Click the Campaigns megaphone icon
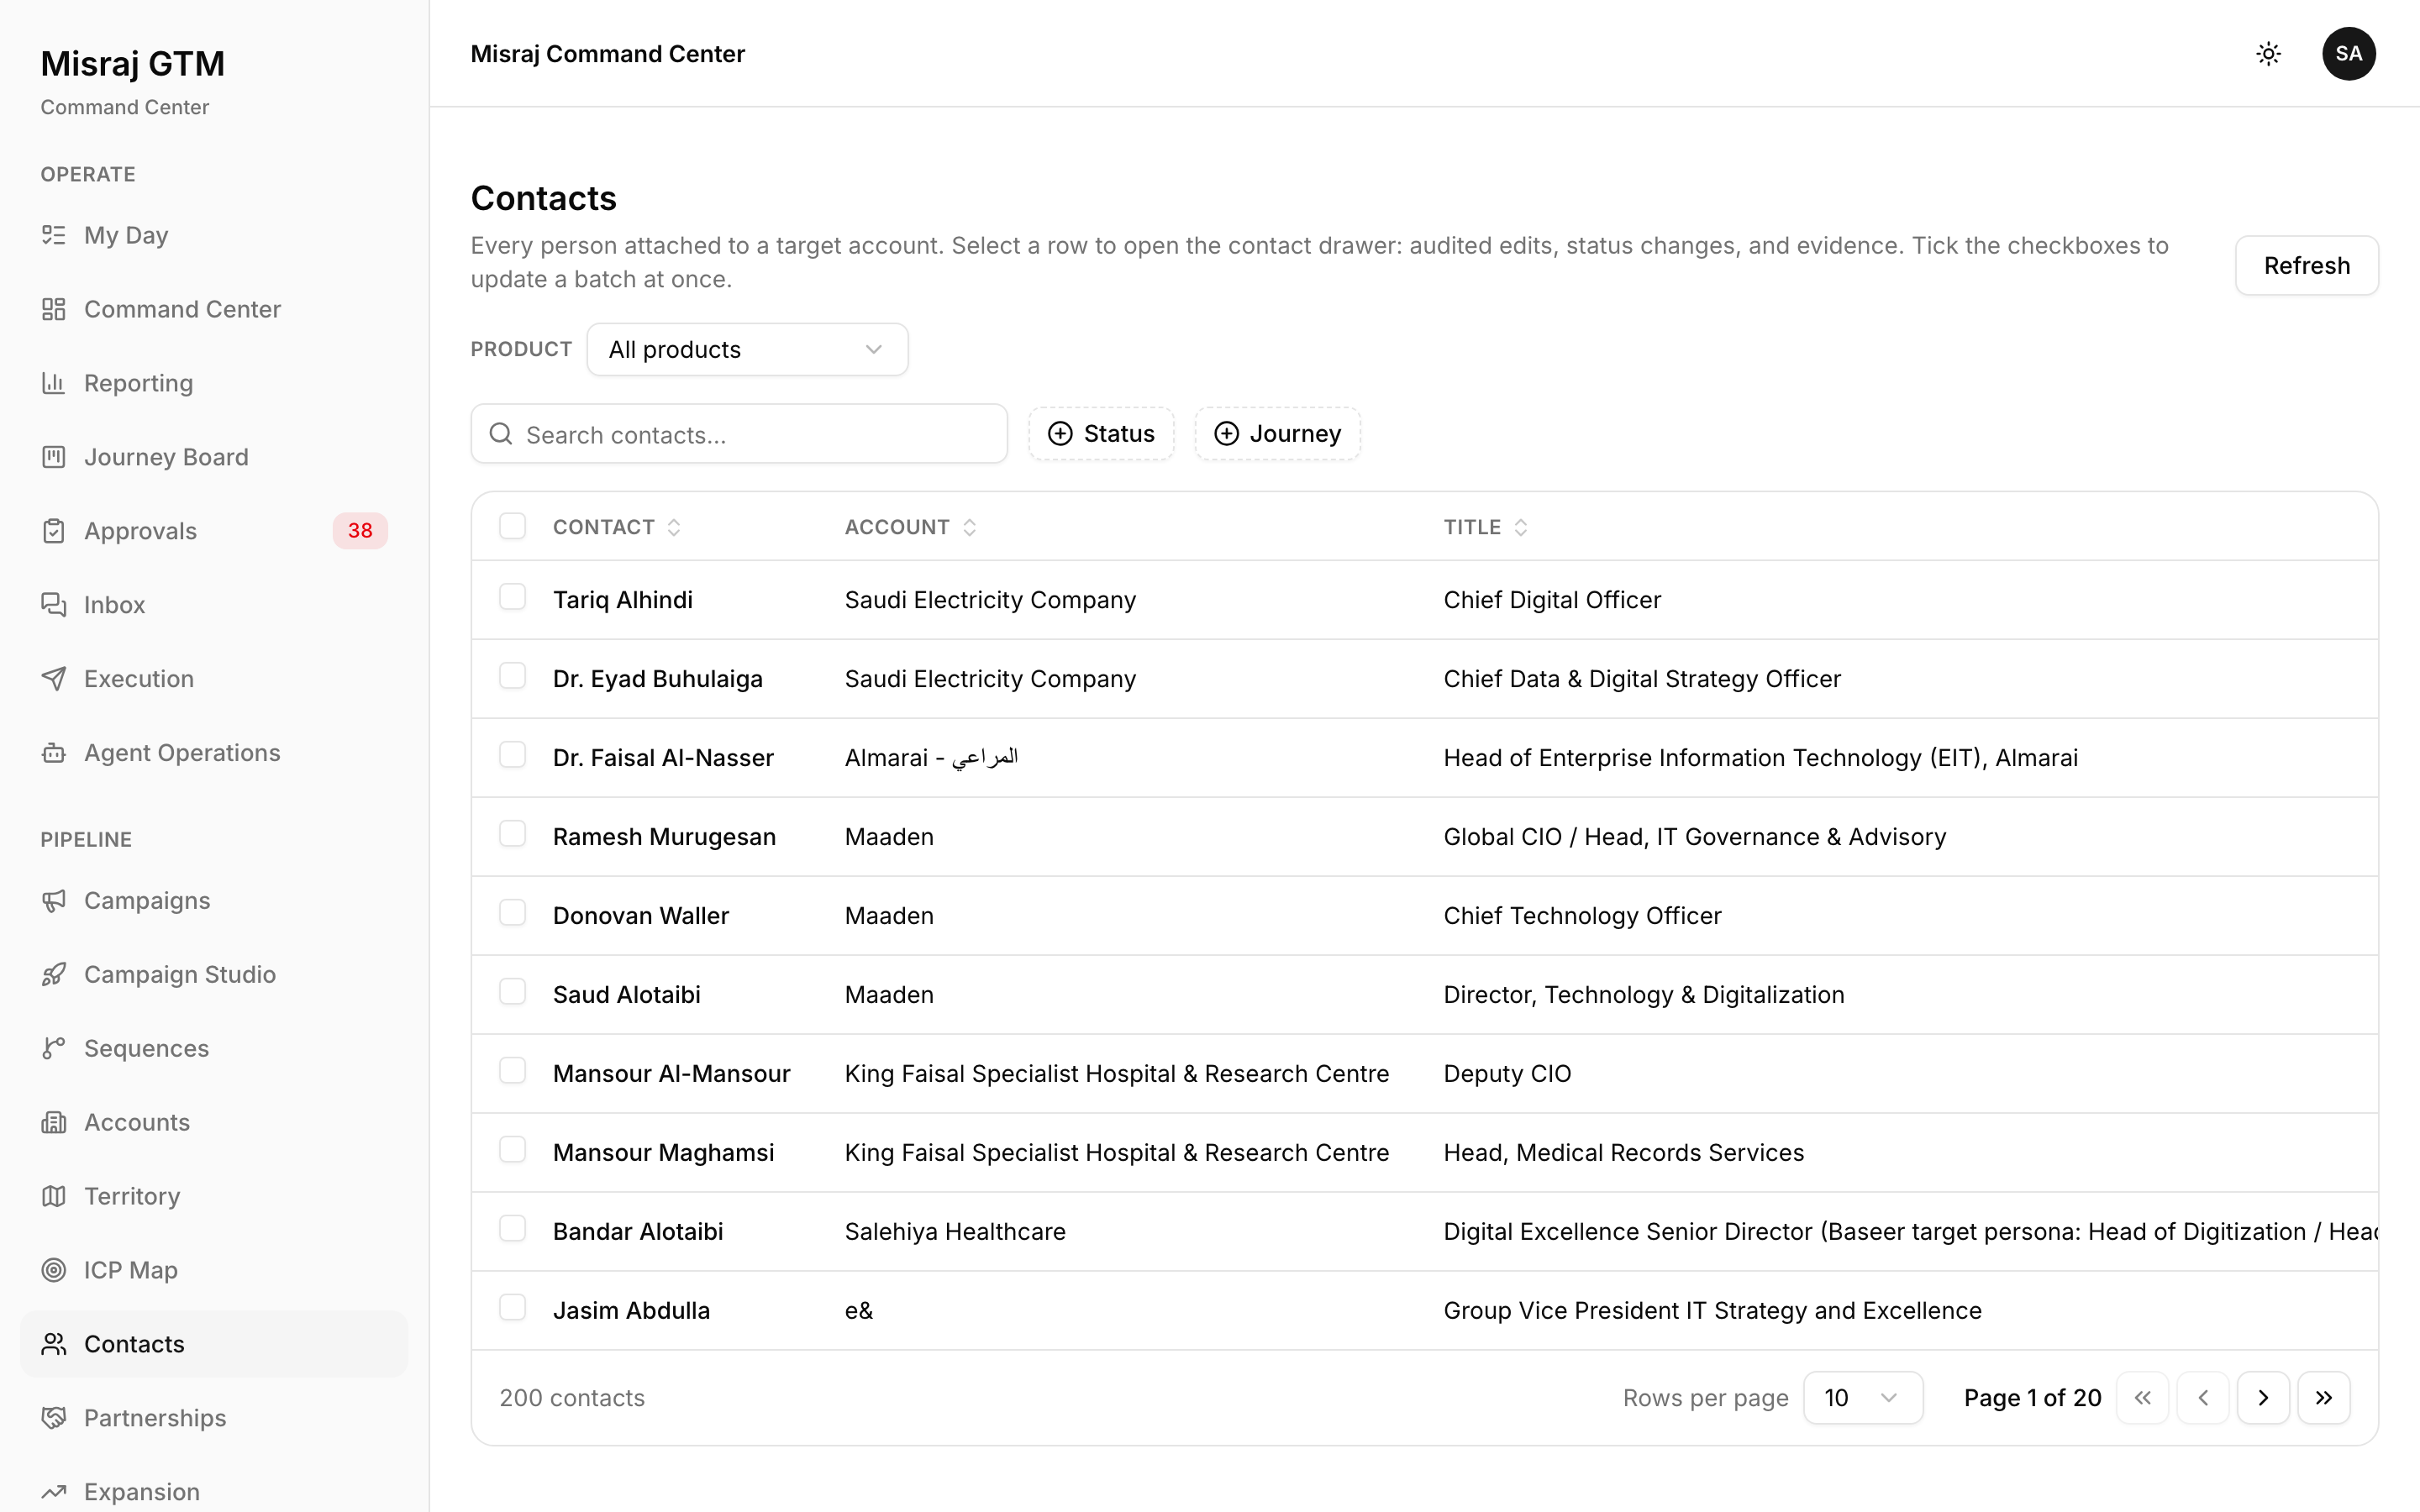The image size is (2420, 1512). pos(54,901)
